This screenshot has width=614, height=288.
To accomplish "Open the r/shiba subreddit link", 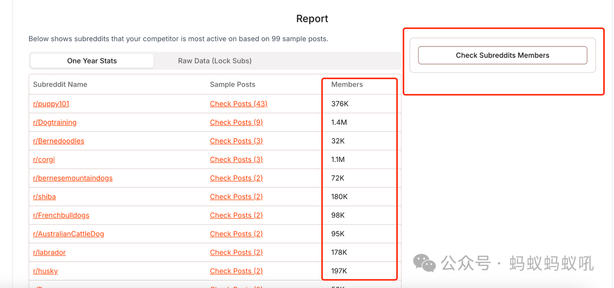I will [x=45, y=197].
